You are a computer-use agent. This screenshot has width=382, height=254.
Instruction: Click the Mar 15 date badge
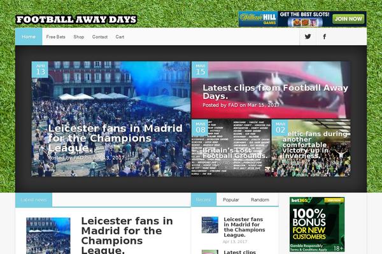point(200,69)
